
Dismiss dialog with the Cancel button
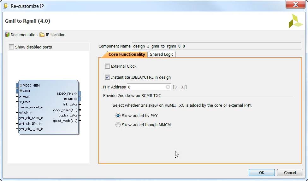tap(290, 173)
